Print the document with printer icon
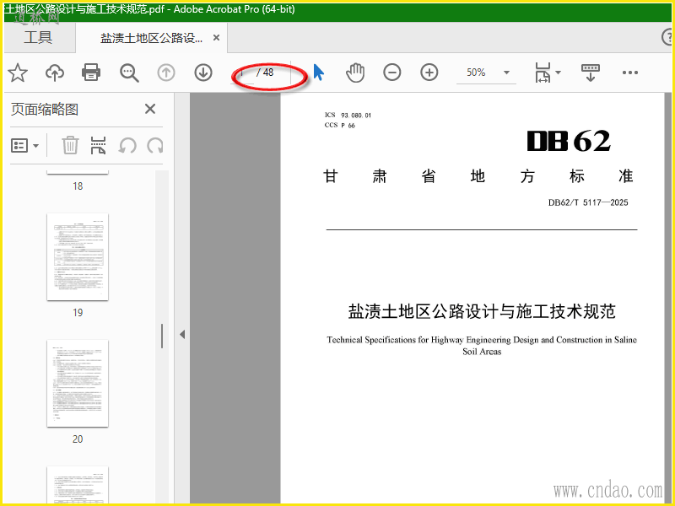 pyautogui.click(x=91, y=73)
